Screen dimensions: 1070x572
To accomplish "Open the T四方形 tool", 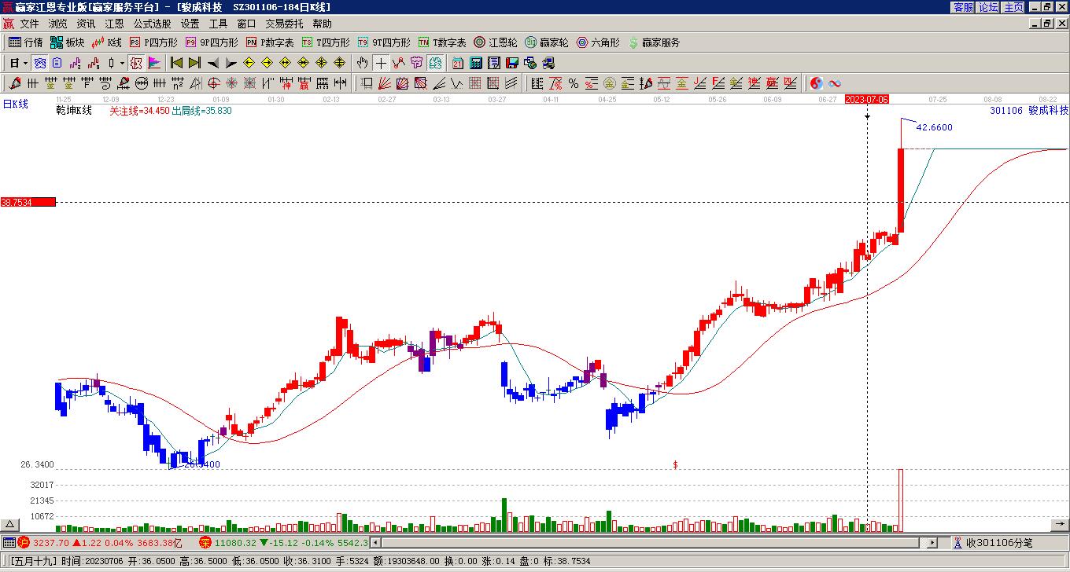I will (326, 42).
